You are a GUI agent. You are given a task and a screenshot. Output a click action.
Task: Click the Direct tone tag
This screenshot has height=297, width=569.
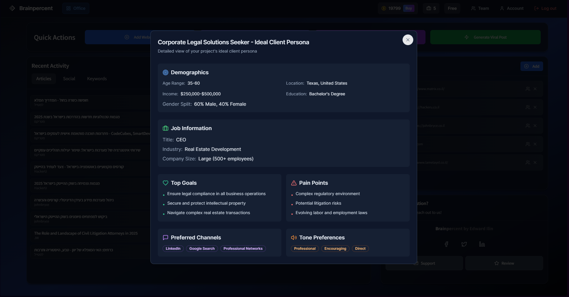click(360, 249)
